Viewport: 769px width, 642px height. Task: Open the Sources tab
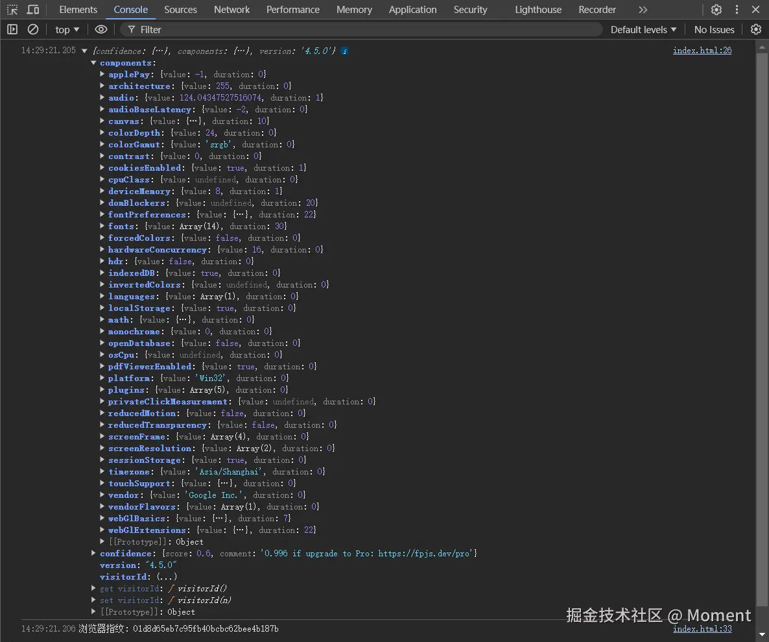pos(180,9)
